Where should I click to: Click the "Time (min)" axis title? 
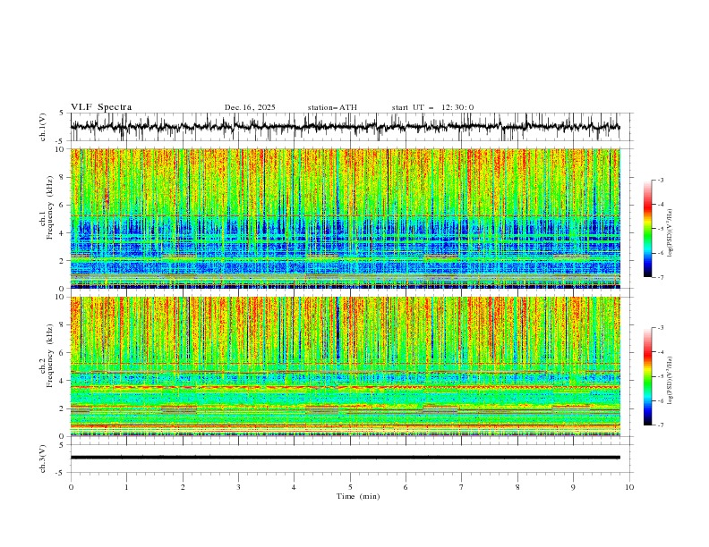[x=358, y=496]
